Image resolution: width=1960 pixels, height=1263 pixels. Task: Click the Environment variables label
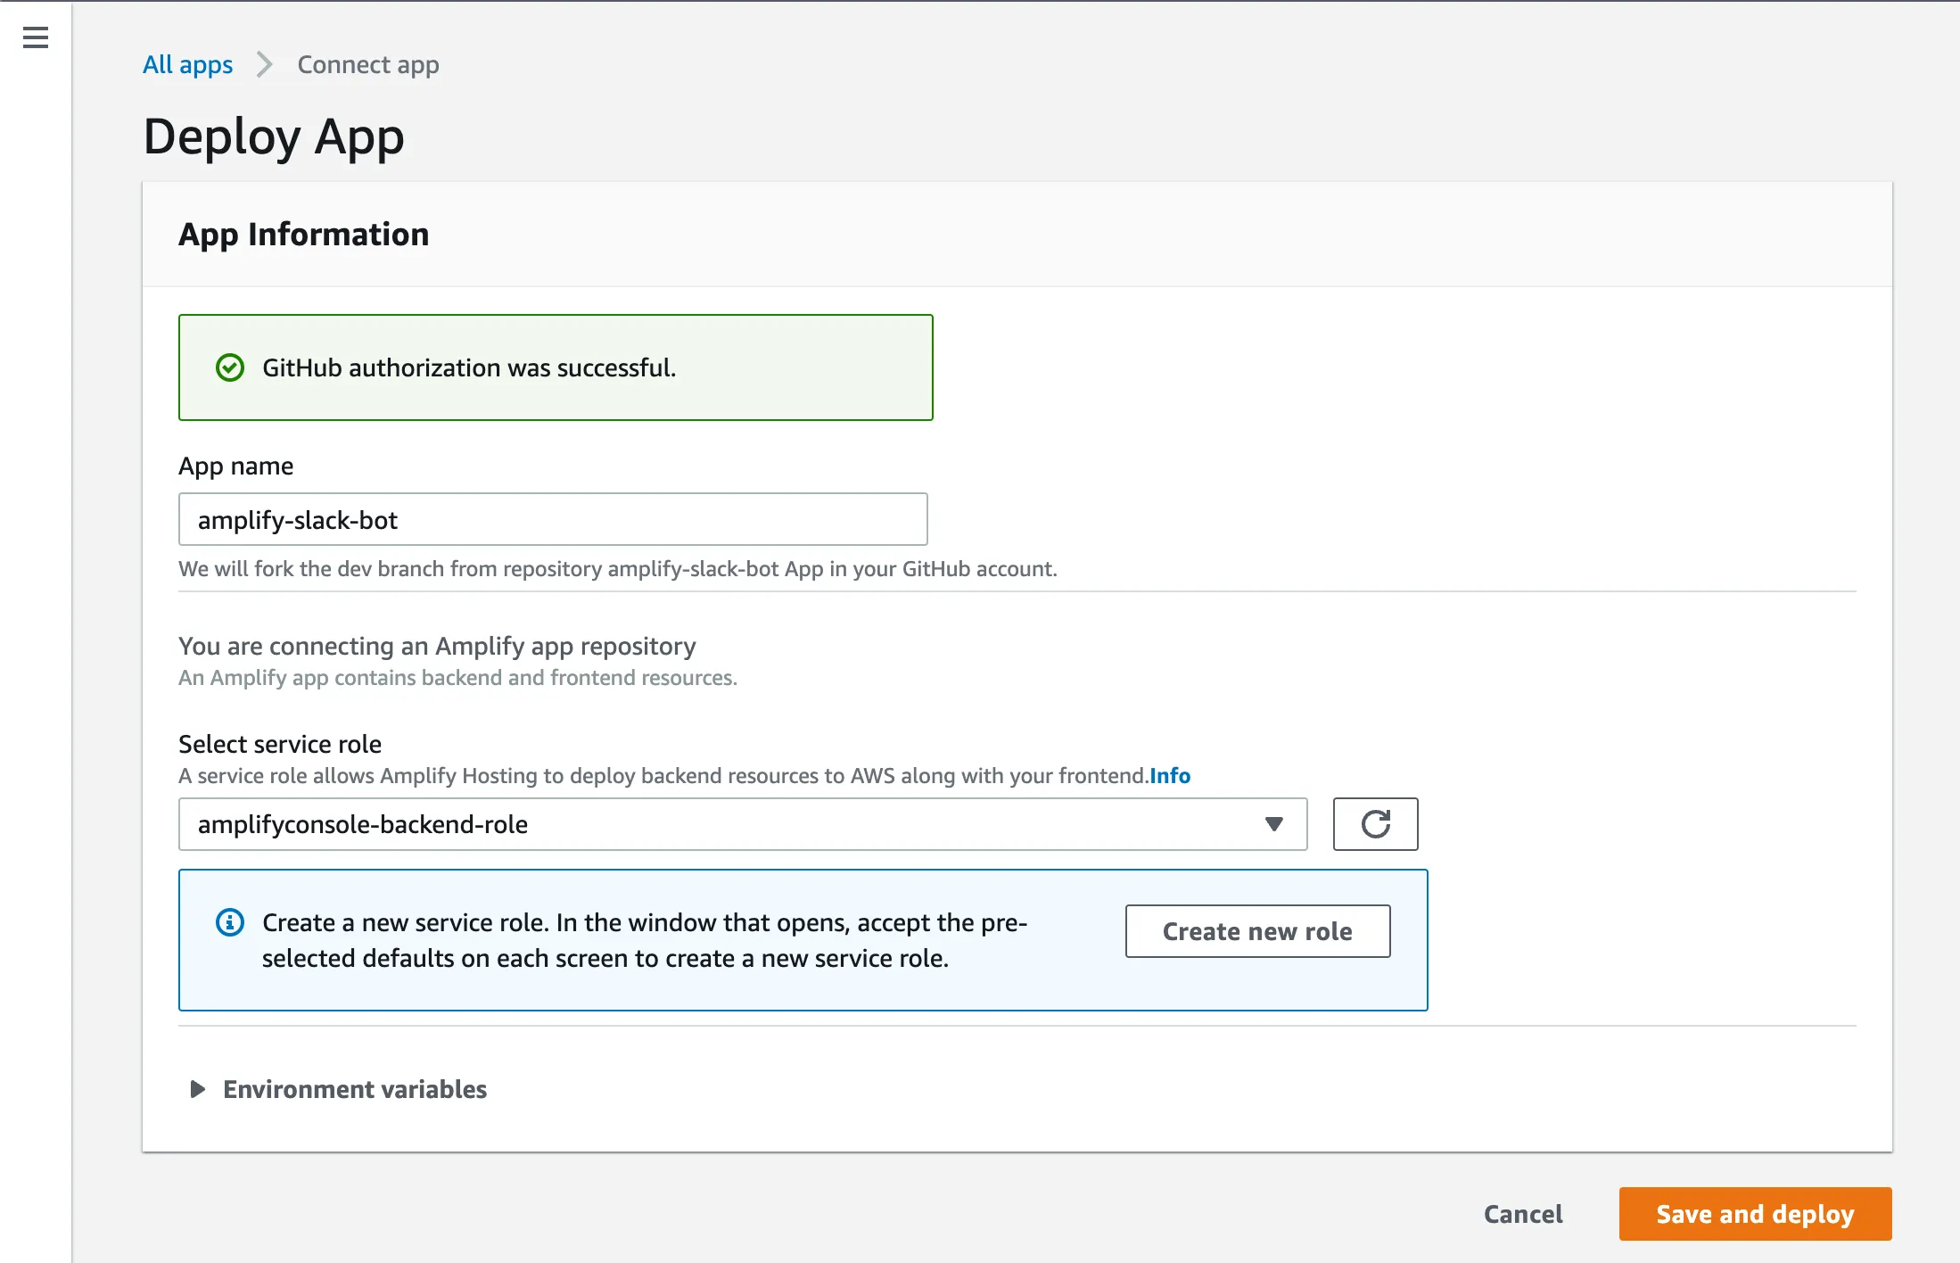(x=354, y=1089)
